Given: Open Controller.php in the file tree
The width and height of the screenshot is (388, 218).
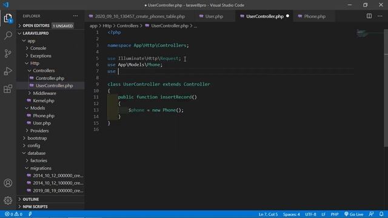Looking at the screenshot, I should point(50,78).
